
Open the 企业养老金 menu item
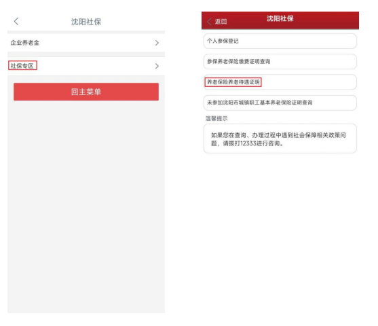tap(86, 43)
